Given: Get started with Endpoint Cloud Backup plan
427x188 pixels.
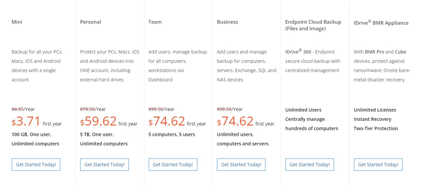Looking at the screenshot, I should pos(309,165).
